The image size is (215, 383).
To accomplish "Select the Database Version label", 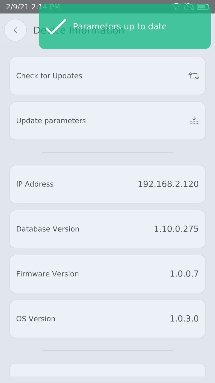I will (48, 229).
